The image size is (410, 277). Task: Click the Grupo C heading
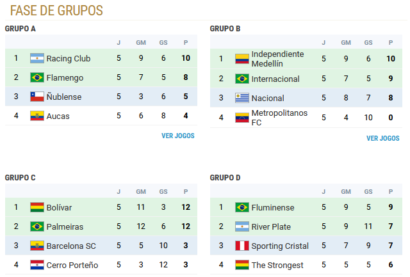tap(20, 178)
